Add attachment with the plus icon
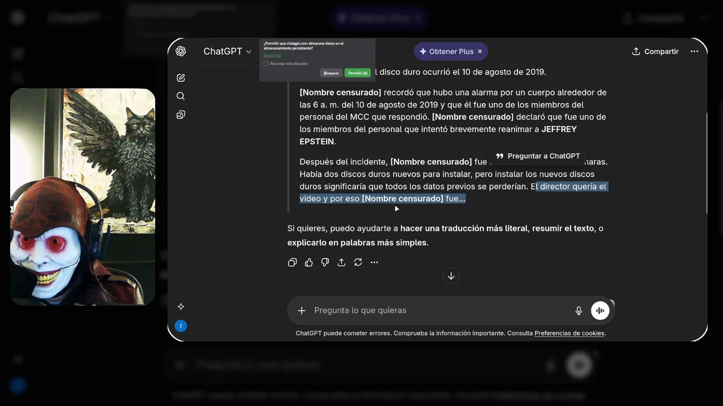 tap(302, 311)
